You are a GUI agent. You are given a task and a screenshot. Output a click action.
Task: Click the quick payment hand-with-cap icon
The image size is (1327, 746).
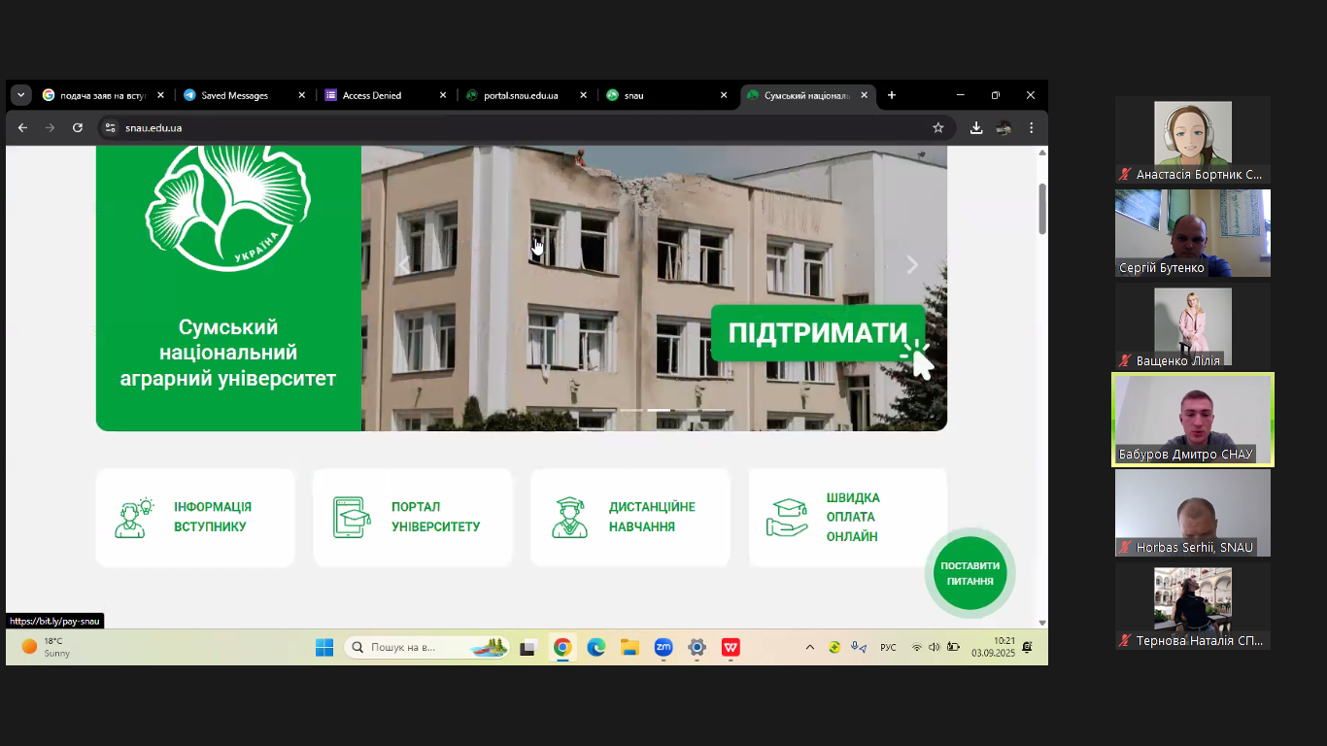(787, 518)
